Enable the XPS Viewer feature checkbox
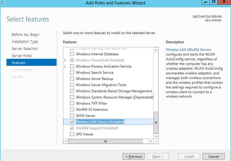 (72, 134)
